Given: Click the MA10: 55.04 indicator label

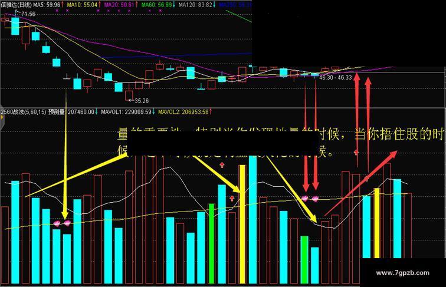Looking at the screenshot, I should tap(82, 5).
